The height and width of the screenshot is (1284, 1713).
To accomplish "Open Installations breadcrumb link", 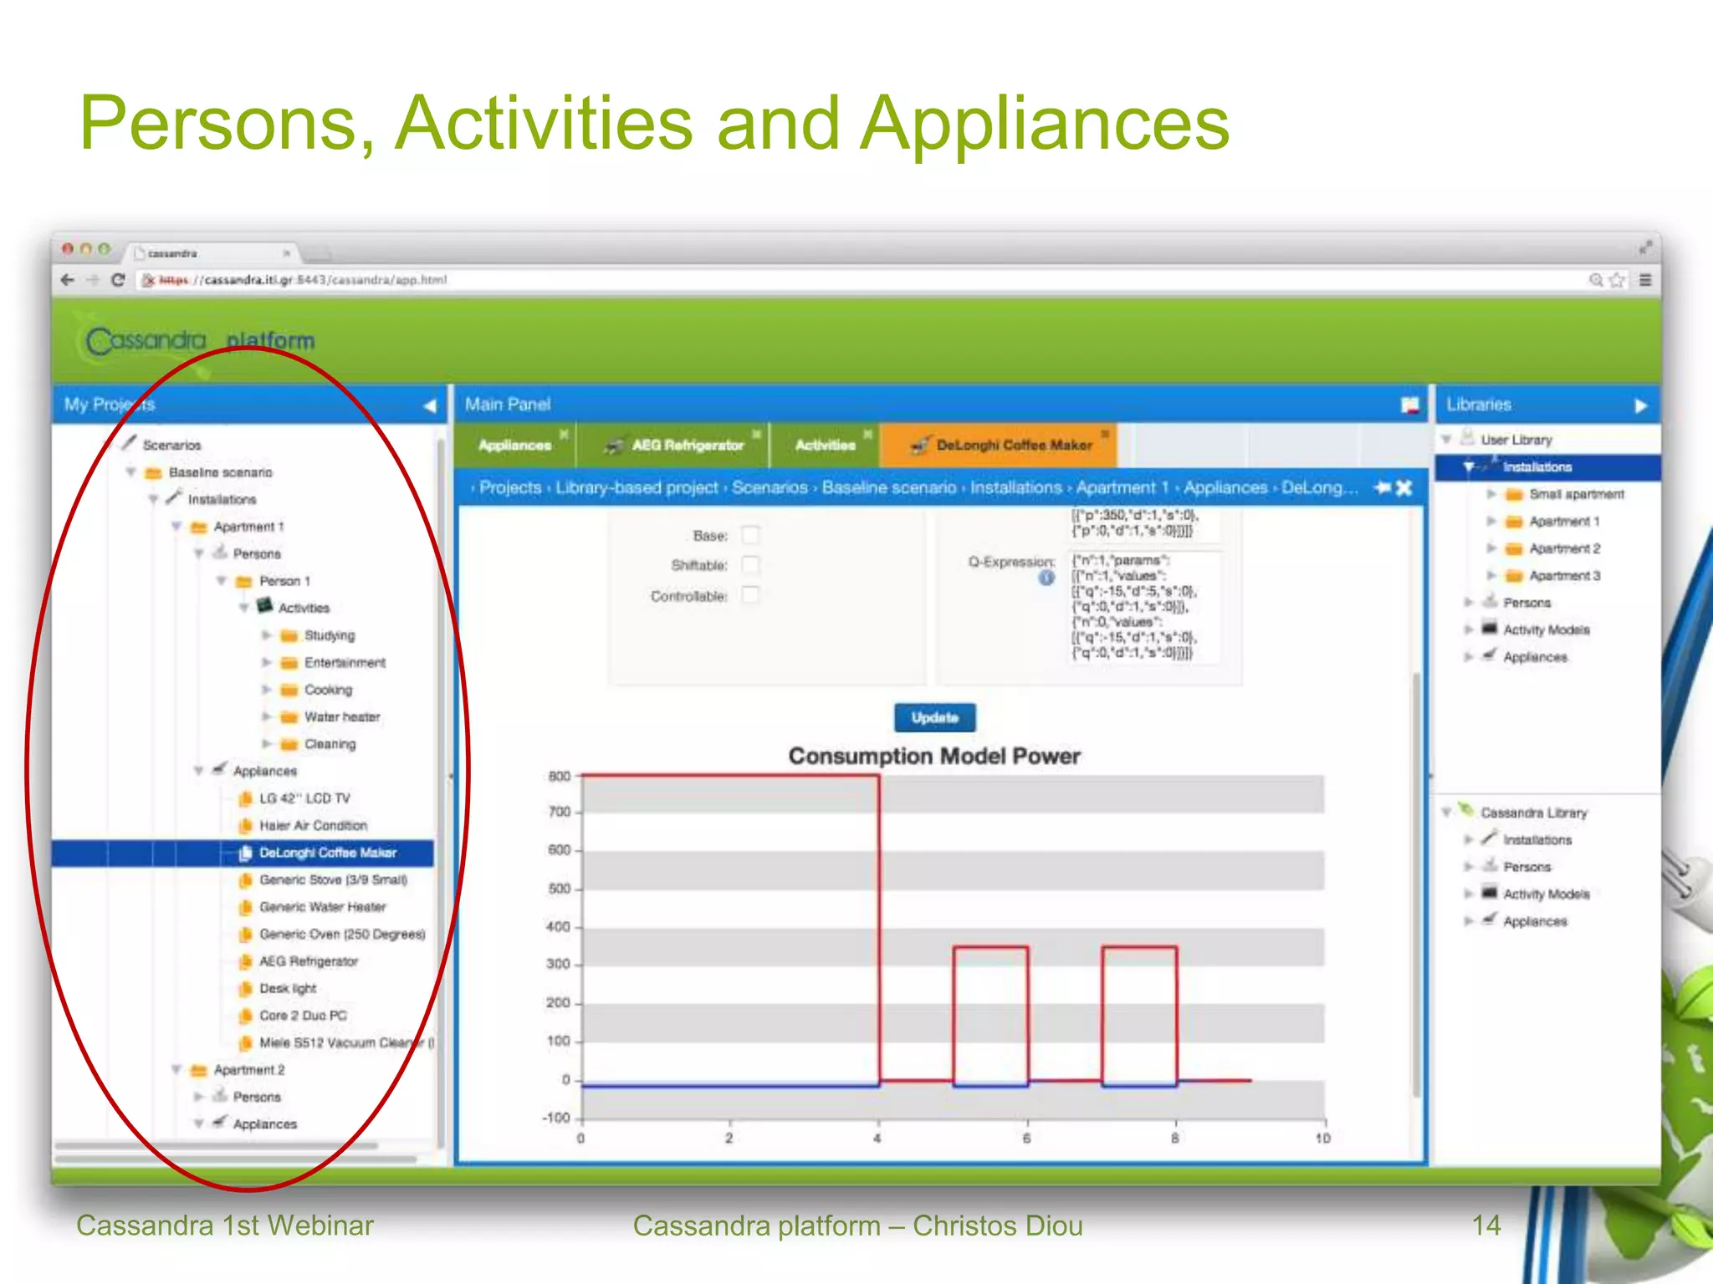I will (1015, 487).
